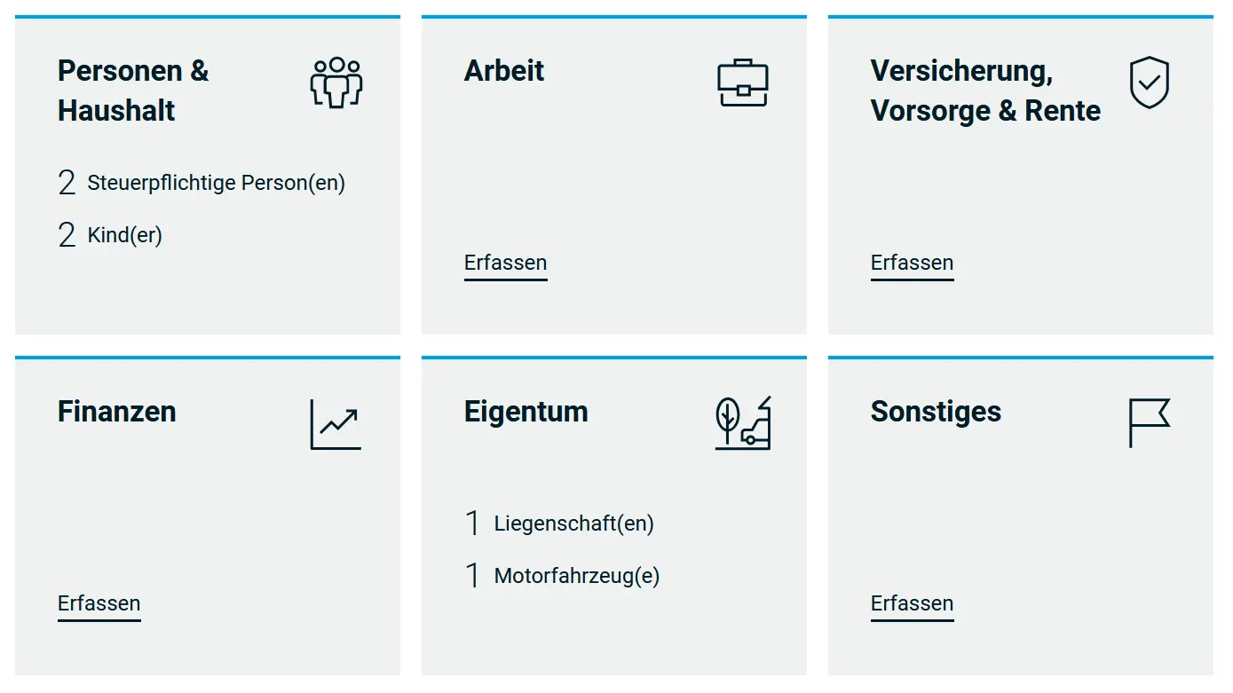Click the flag icon in Sonstiges
Image resolution: width=1233 pixels, height=693 pixels.
click(x=1149, y=423)
